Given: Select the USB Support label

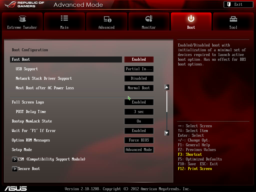Looking at the screenshot, I should pyautogui.click(x=27, y=69).
